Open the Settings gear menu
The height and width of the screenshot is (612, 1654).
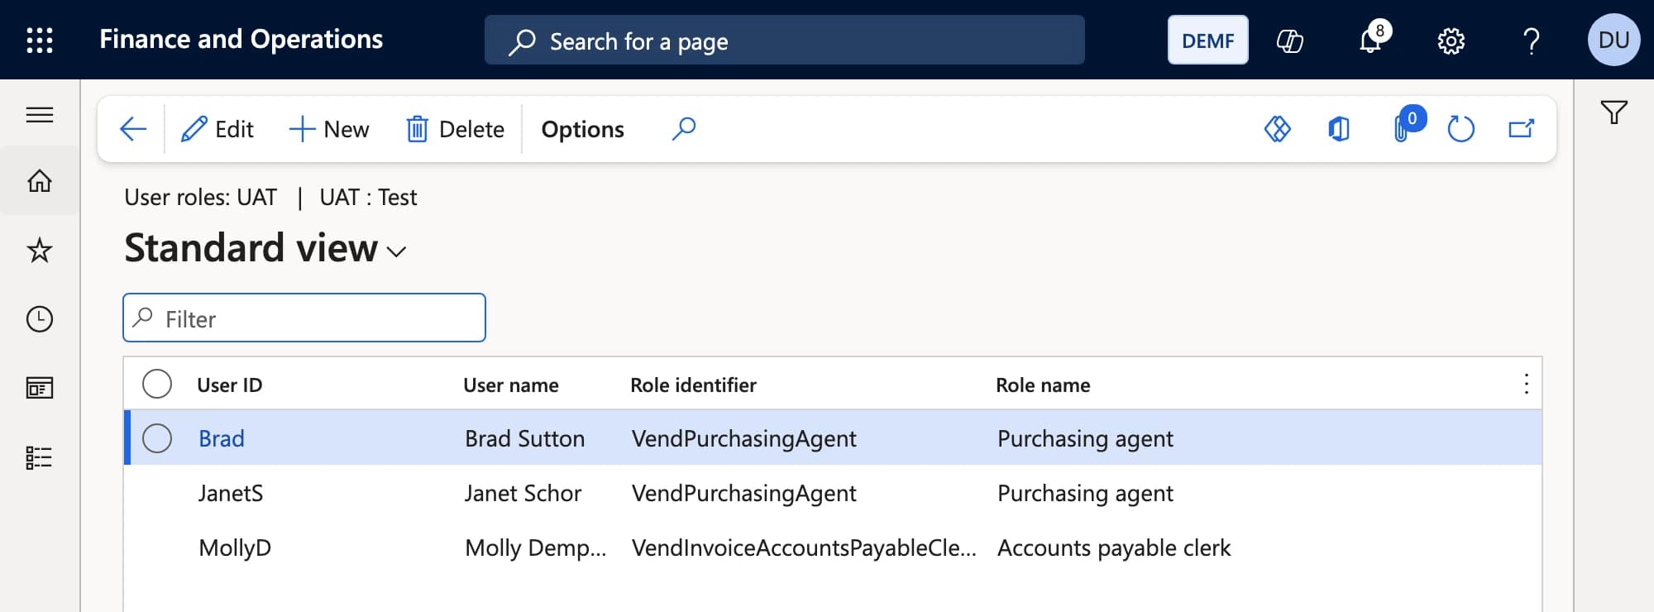[x=1451, y=41]
